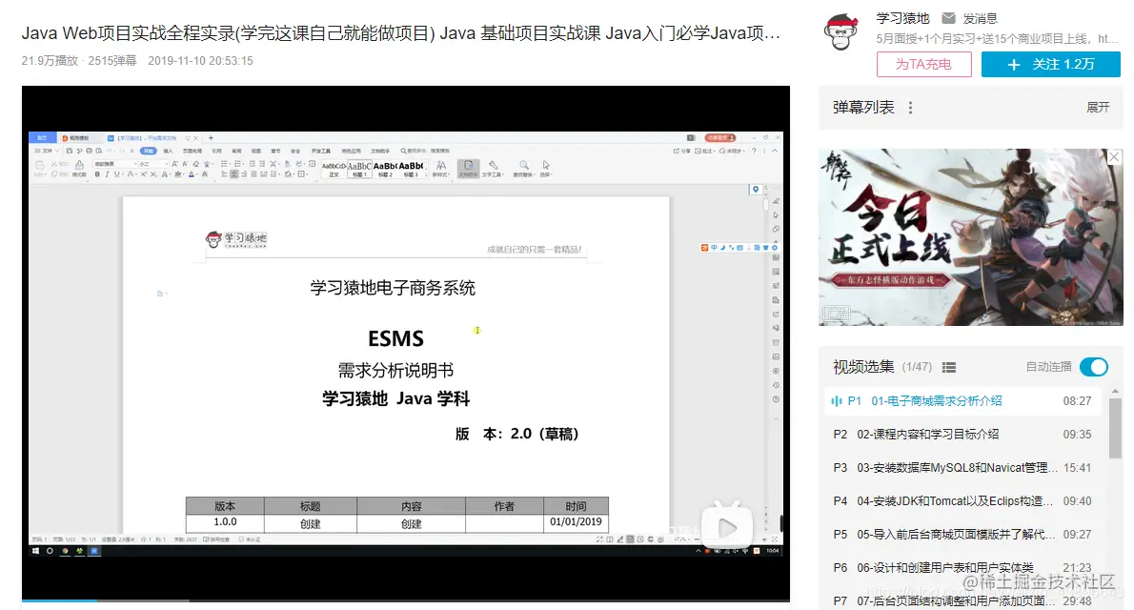Toggle the 自动连播 autoplay switch

tap(1094, 367)
